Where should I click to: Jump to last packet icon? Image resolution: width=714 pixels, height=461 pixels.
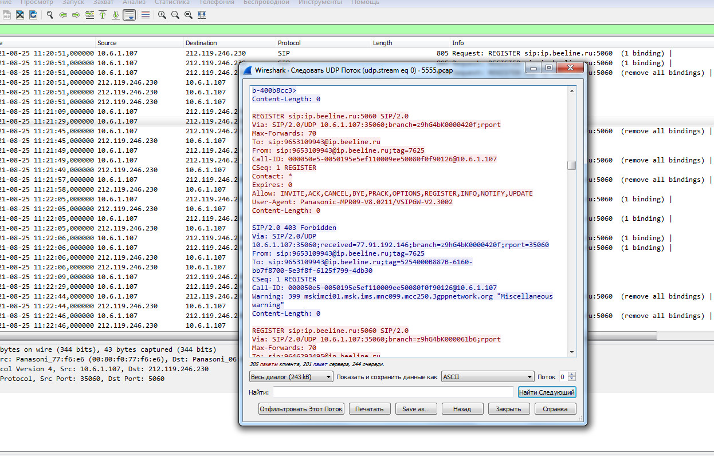coord(116,15)
